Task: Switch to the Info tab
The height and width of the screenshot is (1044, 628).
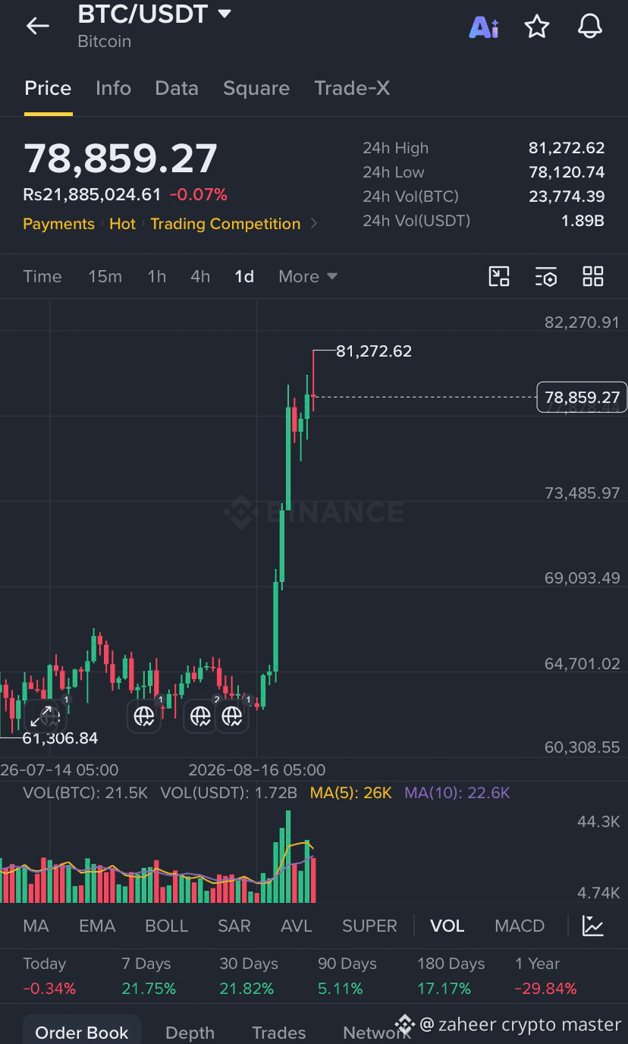Action: coord(113,88)
